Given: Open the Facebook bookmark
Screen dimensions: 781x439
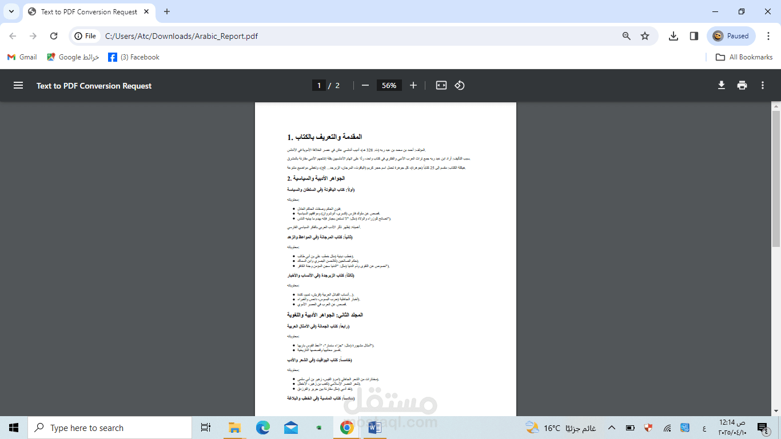Looking at the screenshot, I should click(x=134, y=57).
